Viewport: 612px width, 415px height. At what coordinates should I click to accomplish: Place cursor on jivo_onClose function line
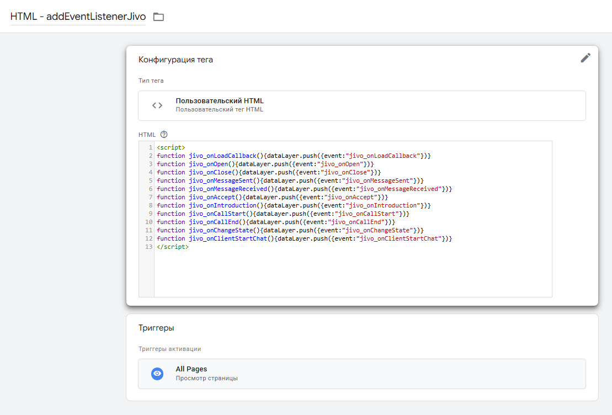[269, 172]
